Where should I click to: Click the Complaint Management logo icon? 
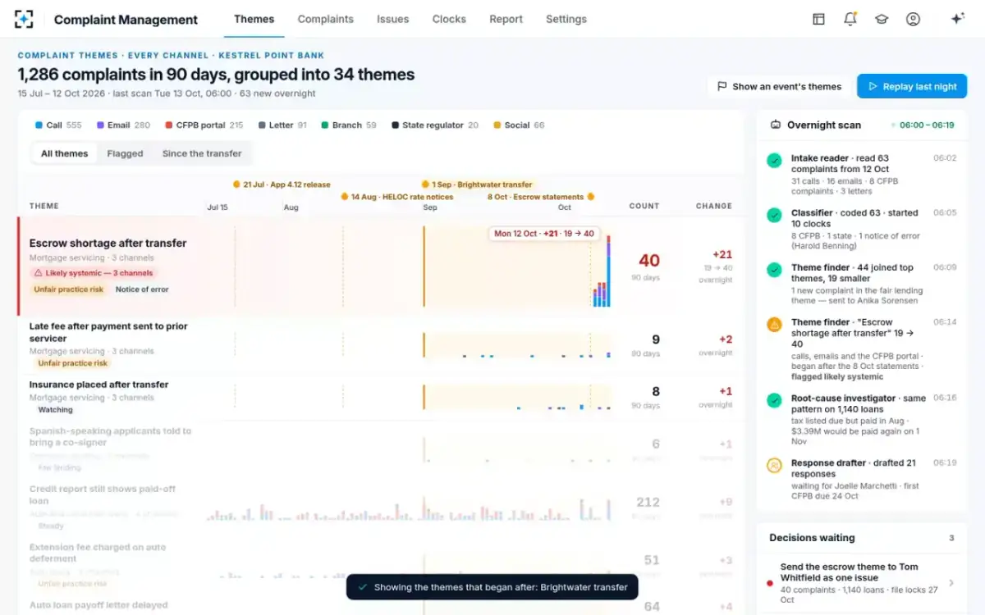[24, 19]
